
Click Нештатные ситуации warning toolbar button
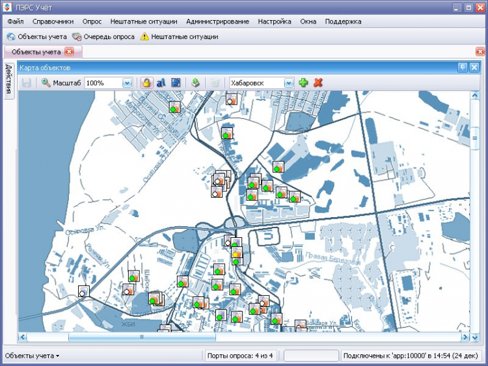179,36
